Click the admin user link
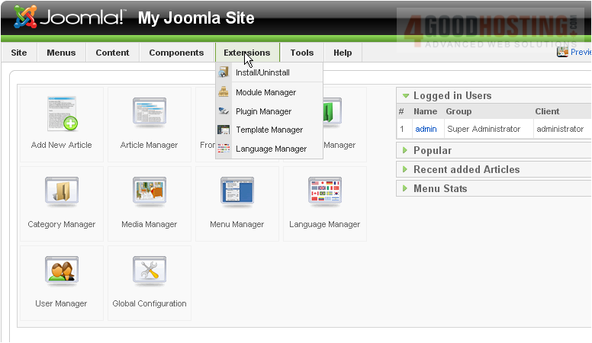The image size is (592, 343). [x=426, y=130]
